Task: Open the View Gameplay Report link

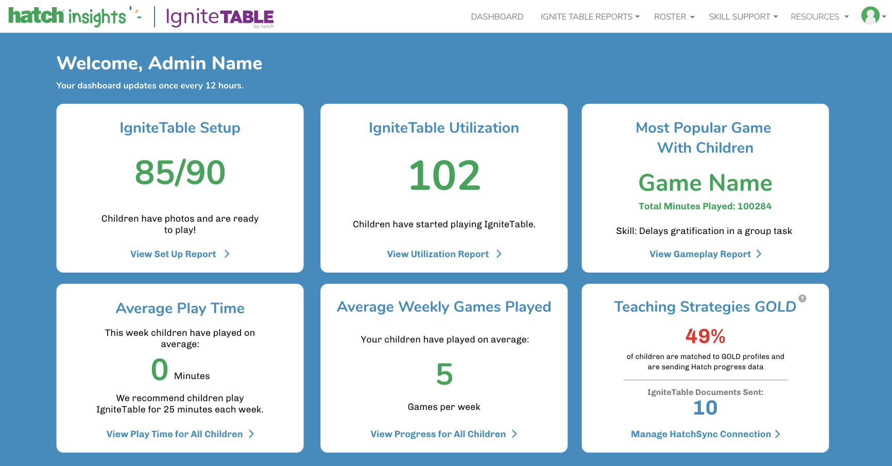Action: (700, 254)
